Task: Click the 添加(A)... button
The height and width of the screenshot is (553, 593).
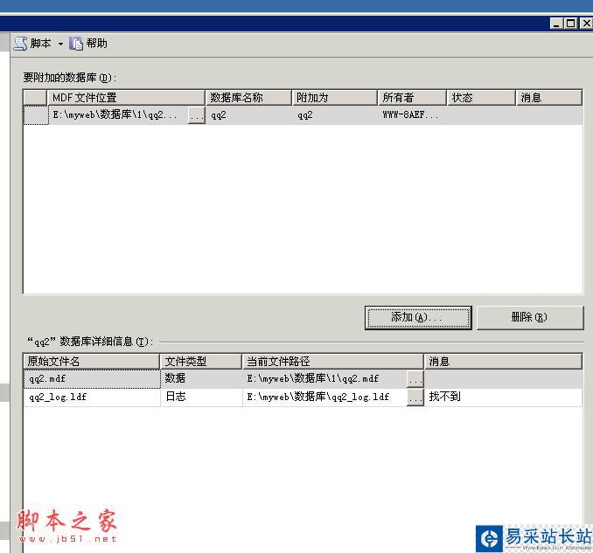Action: (x=418, y=318)
